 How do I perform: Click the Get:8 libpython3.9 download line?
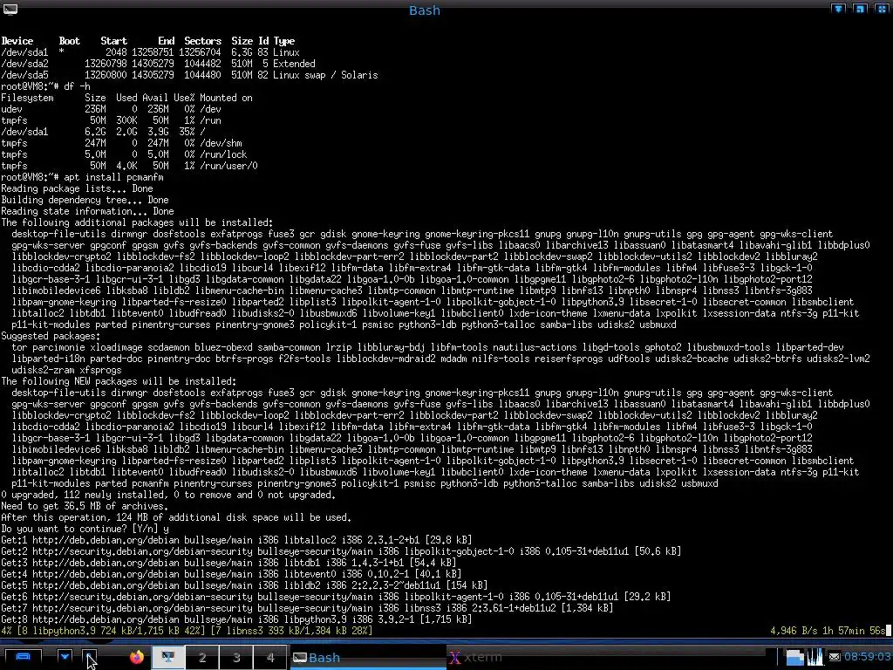click(x=236, y=619)
